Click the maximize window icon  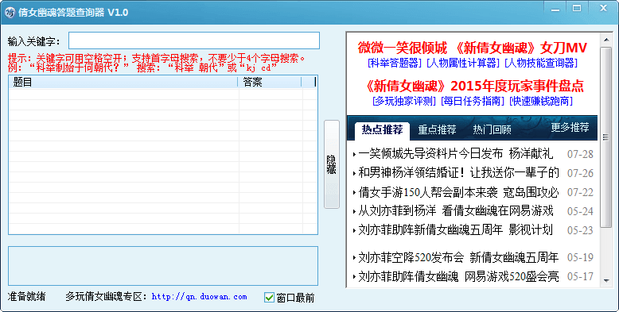tap(577, 8)
